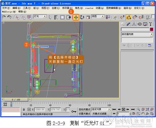Switch to the Hierarchy command panel tab
Viewport: 156px width, 128px height.
134,24
